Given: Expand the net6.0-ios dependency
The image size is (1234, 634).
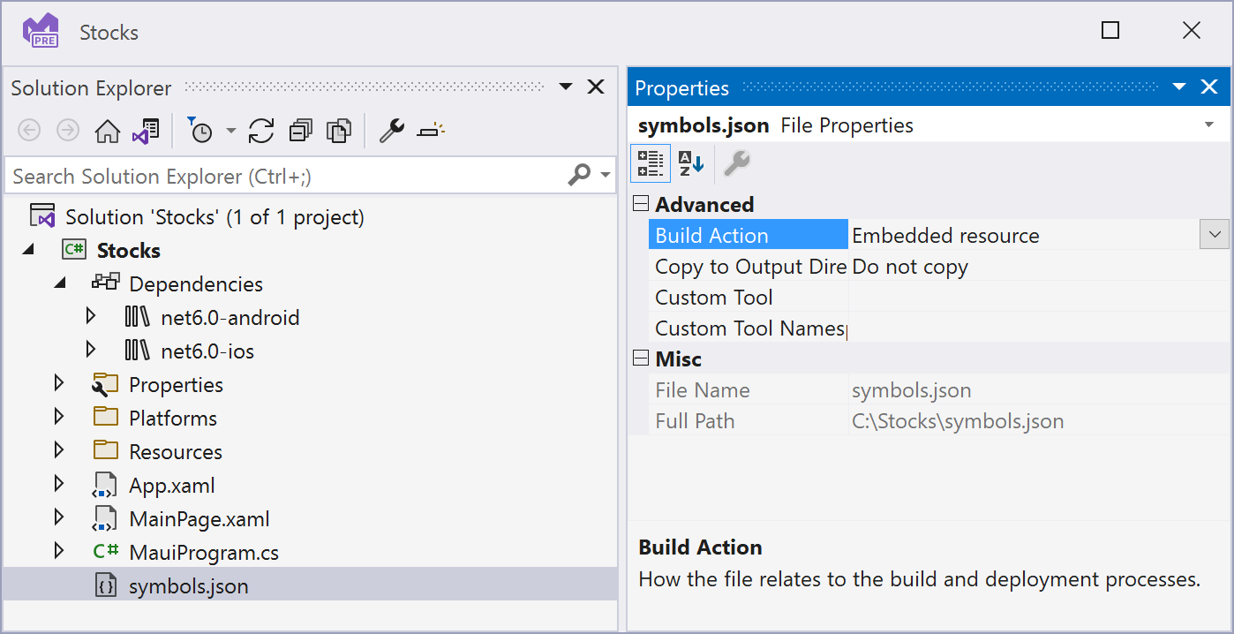Looking at the screenshot, I should (91, 350).
